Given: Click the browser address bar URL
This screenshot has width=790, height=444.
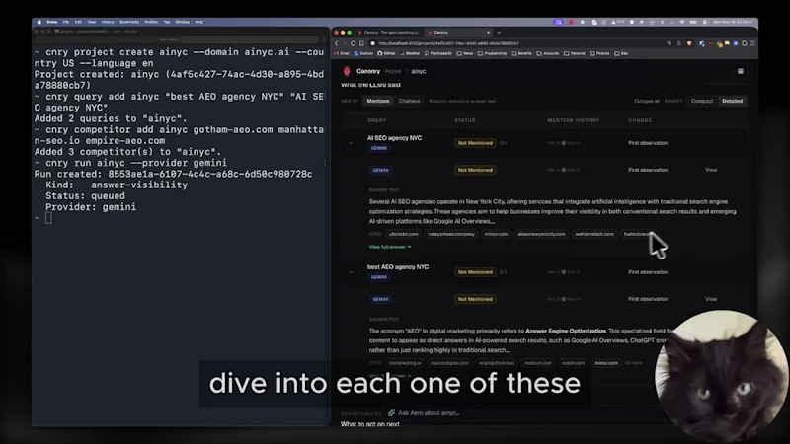Looking at the screenshot, I should tap(448, 43).
